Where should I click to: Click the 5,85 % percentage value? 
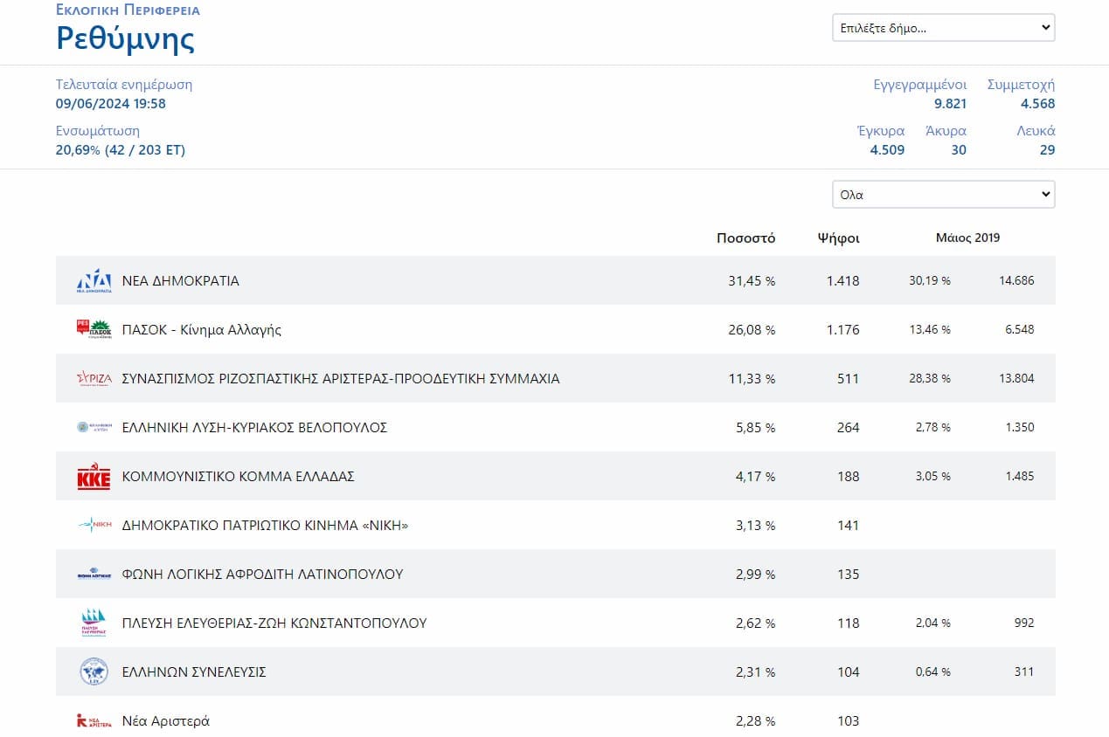click(755, 428)
